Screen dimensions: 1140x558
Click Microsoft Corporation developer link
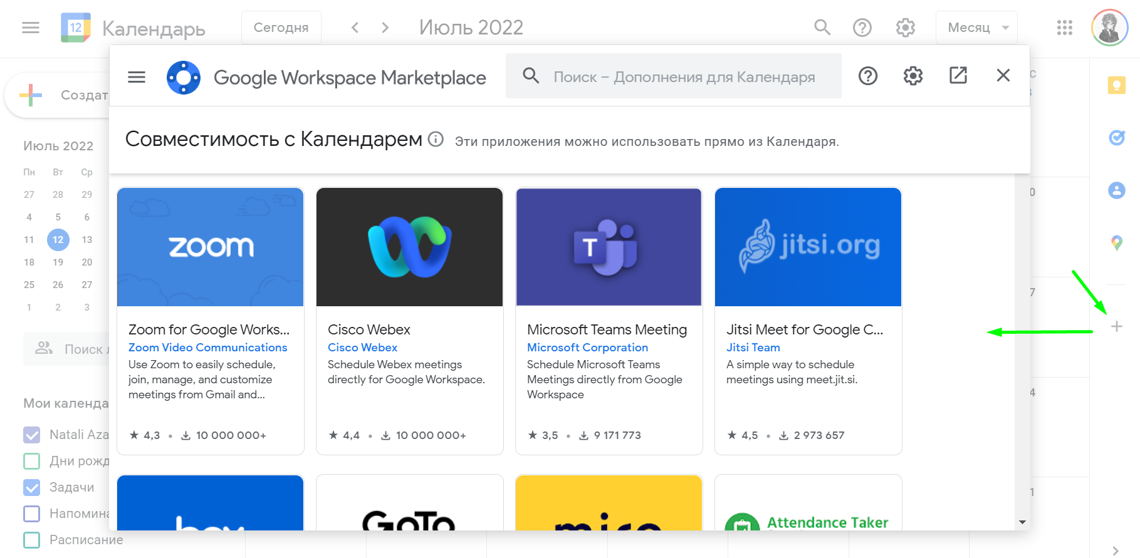pos(587,348)
